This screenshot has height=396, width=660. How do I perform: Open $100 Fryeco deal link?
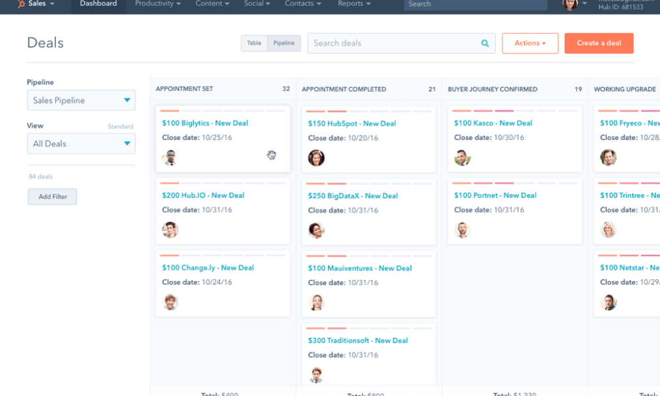point(630,123)
